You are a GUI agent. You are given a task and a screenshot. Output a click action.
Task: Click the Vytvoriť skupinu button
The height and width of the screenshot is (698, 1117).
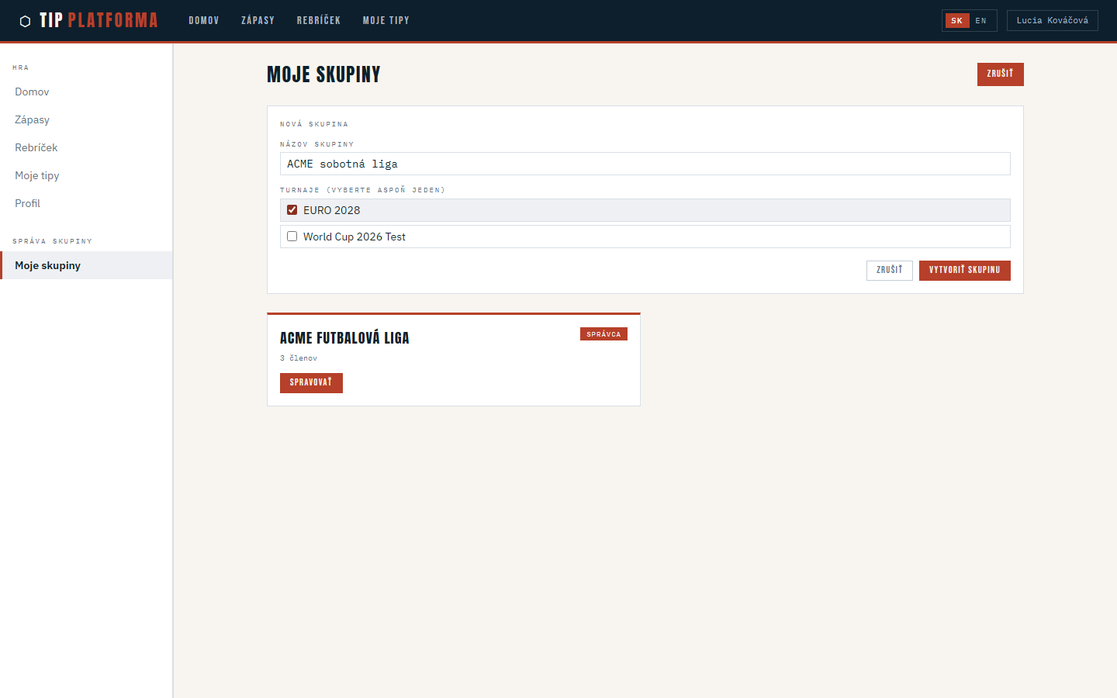(x=964, y=270)
